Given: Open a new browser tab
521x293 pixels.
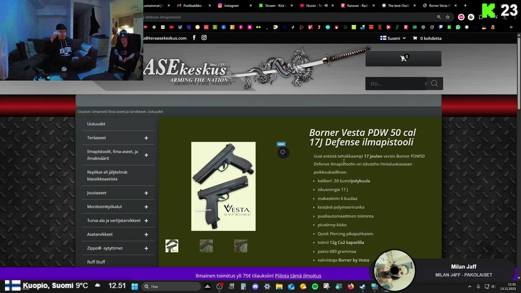Looking at the screenshot, I should 465,6.
